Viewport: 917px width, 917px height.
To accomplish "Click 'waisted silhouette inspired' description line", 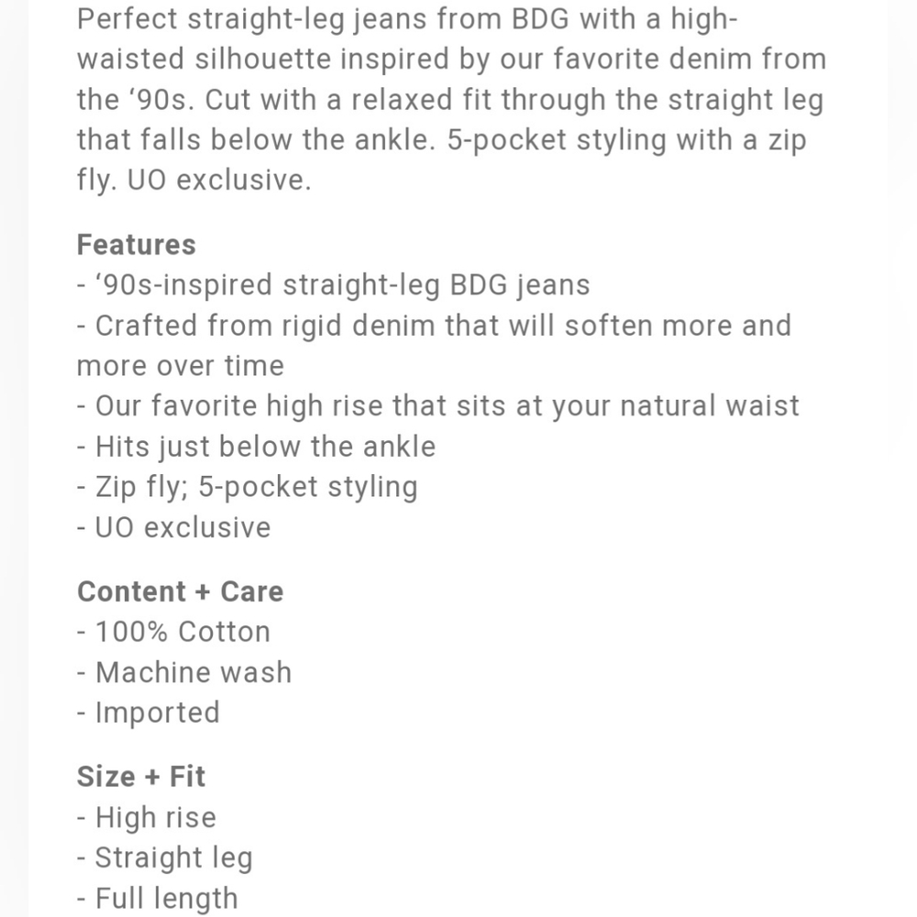I will pos(451,59).
